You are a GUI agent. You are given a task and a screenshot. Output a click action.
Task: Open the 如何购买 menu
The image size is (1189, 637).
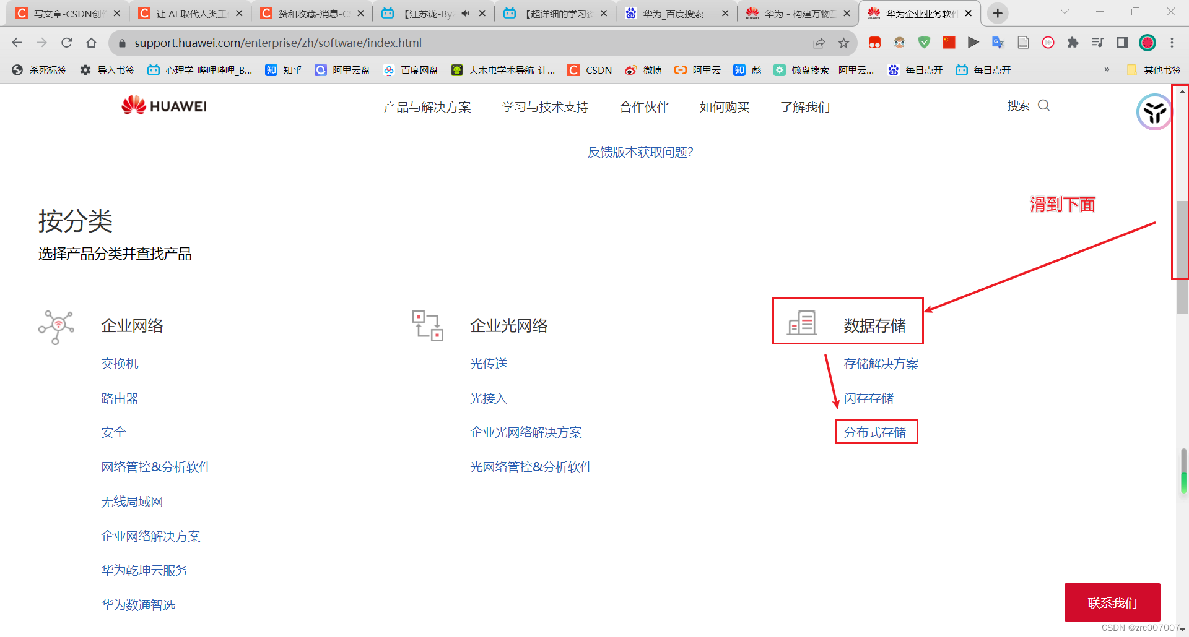pyautogui.click(x=725, y=107)
